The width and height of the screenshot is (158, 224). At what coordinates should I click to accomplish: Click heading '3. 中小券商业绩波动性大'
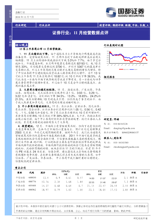34,106
